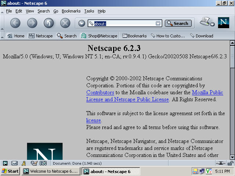Open Shop@Netscape toolbar link
The image size is (235, 176).
(x=99, y=36)
